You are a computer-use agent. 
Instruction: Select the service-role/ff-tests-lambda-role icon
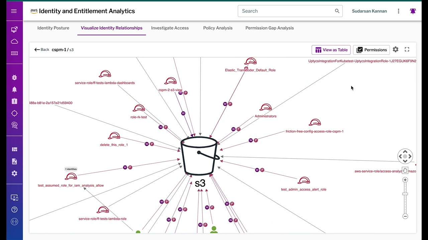click(103, 210)
